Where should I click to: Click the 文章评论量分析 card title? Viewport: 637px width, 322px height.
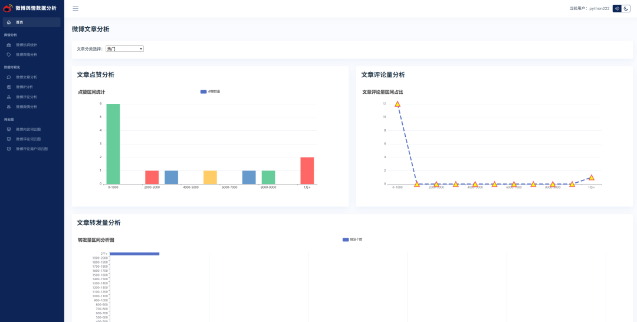pos(383,75)
